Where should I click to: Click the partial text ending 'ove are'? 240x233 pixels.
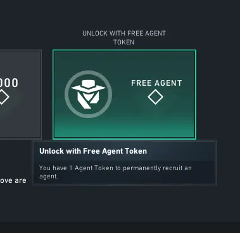tap(13, 180)
